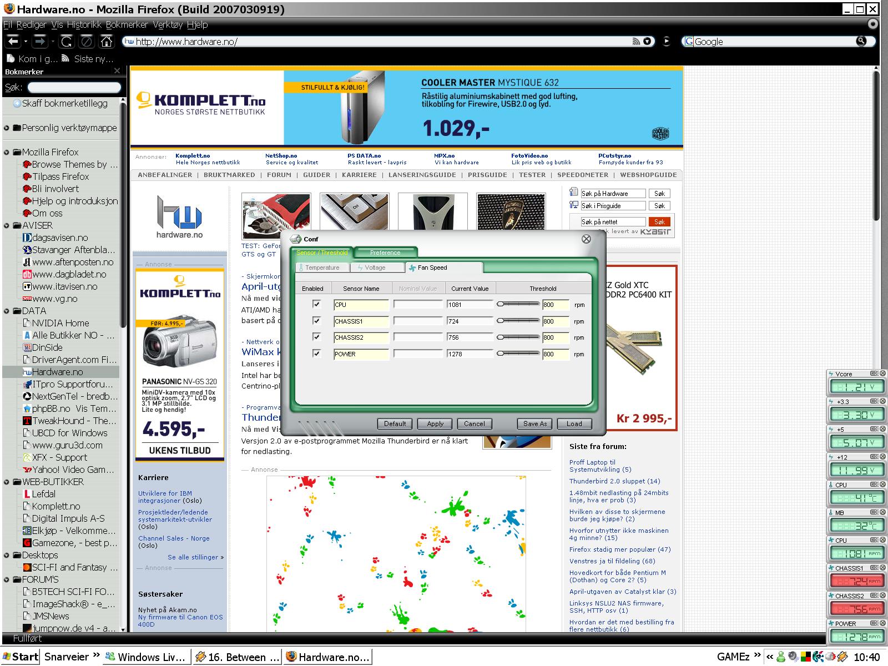Close the POWER fan gadget
Image resolution: width=888 pixels, height=666 pixels.
tap(882, 623)
